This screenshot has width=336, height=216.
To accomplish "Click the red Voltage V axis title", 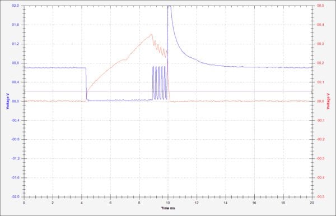I will point(328,101).
